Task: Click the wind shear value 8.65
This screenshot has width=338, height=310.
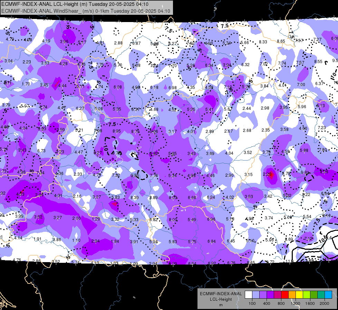Action: click(x=281, y=41)
